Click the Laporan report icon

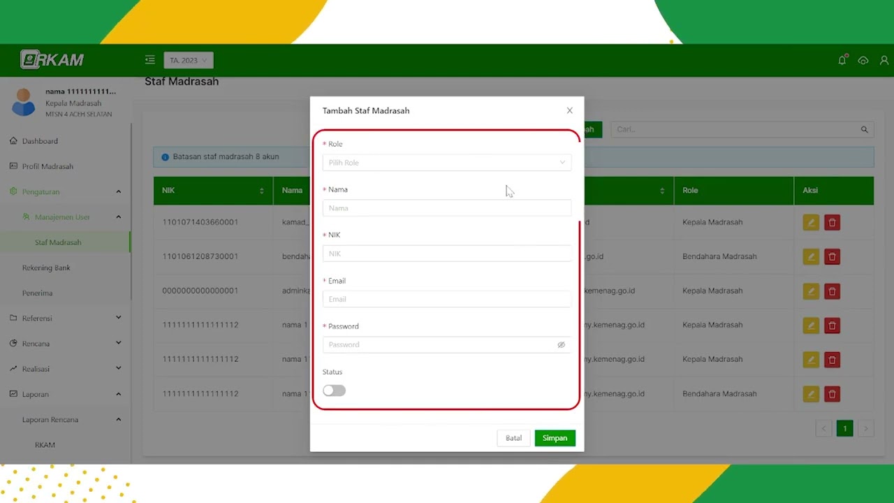[13, 394]
